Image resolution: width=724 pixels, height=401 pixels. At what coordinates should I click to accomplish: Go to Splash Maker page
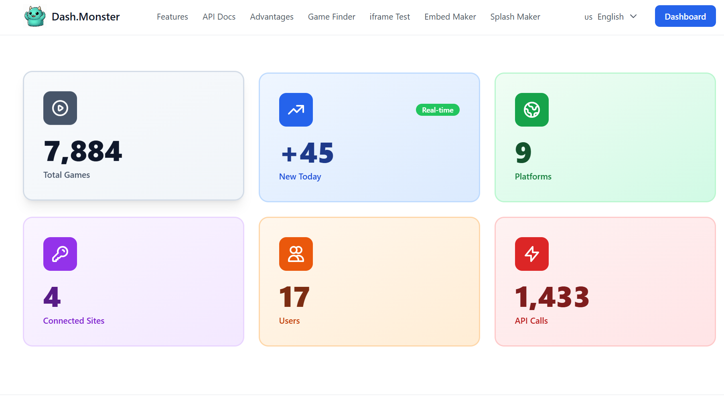515,17
